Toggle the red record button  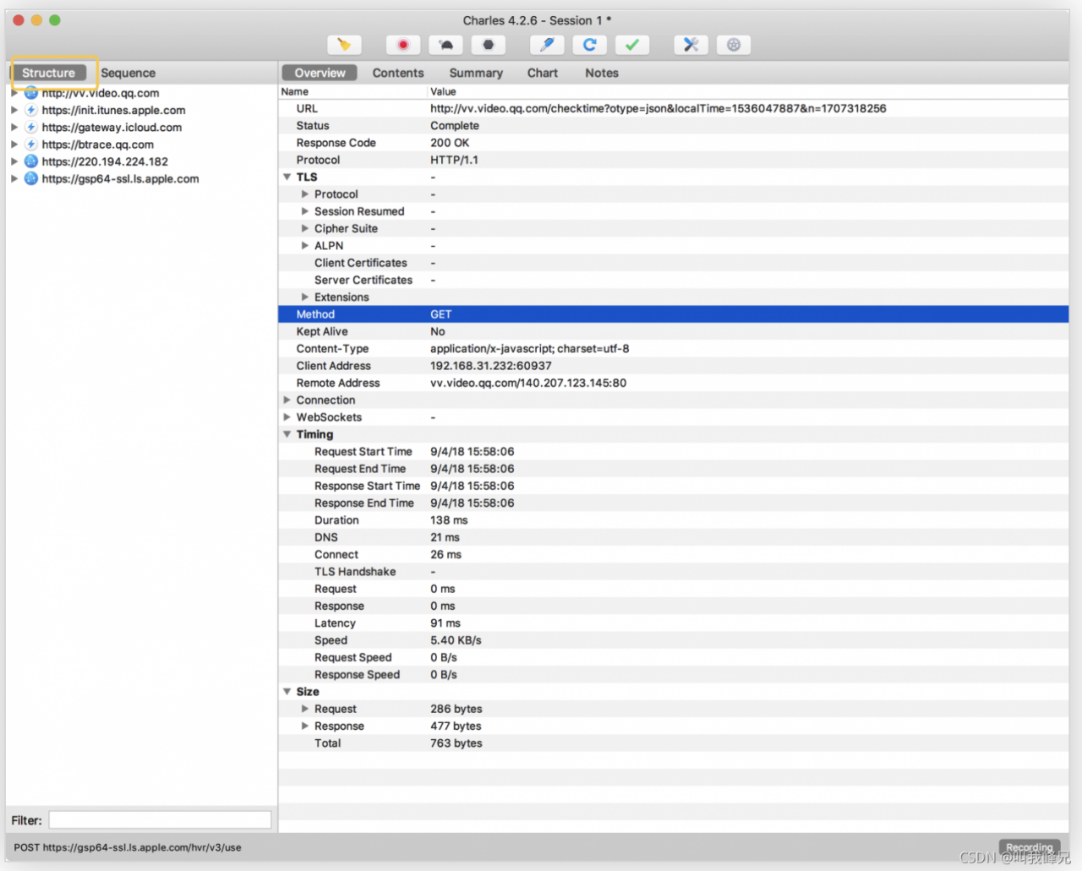[403, 45]
